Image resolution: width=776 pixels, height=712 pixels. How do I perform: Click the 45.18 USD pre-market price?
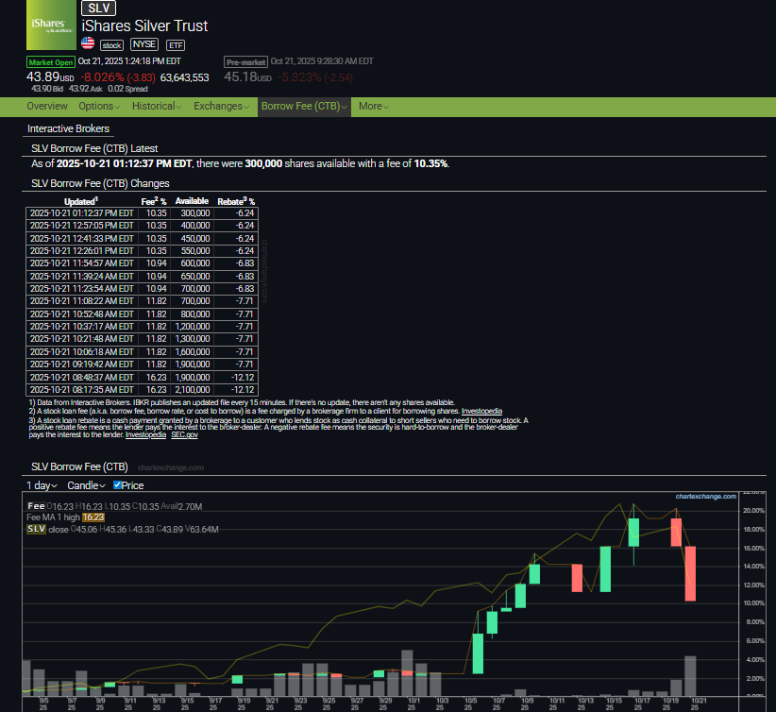pyautogui.click(x=247, y=76)
